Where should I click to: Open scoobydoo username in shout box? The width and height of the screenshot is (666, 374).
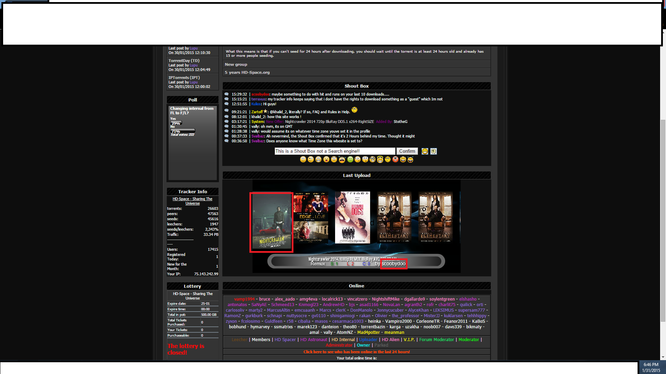click(260, 94)
